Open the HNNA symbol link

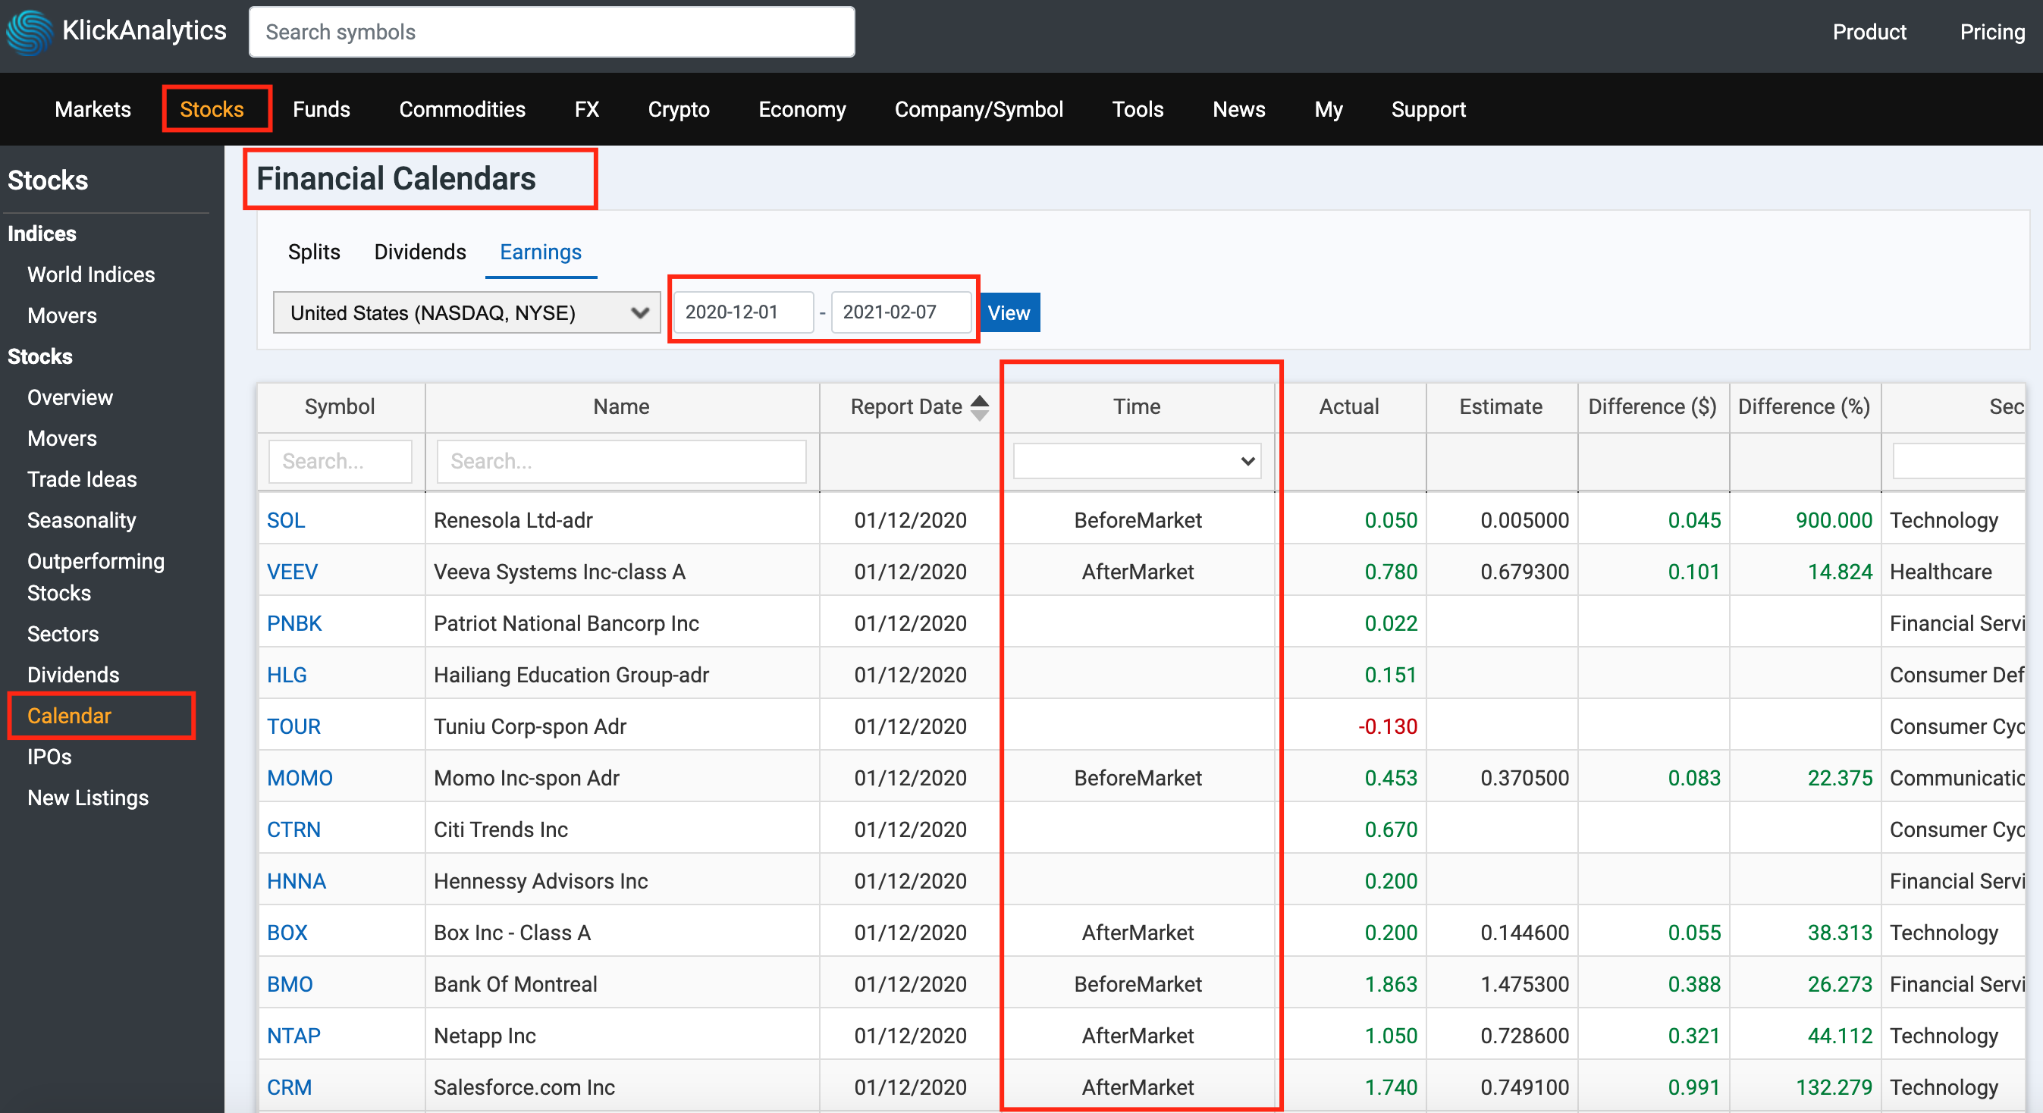[x=297, y=881]
